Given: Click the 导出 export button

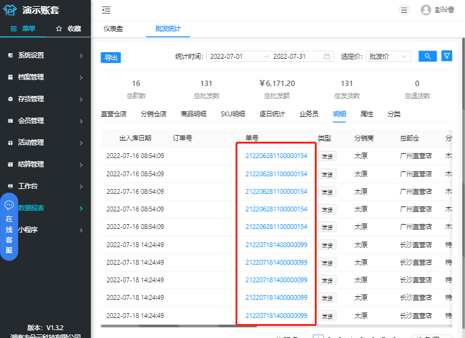Looking at the screenshot, I should [111, 58].
